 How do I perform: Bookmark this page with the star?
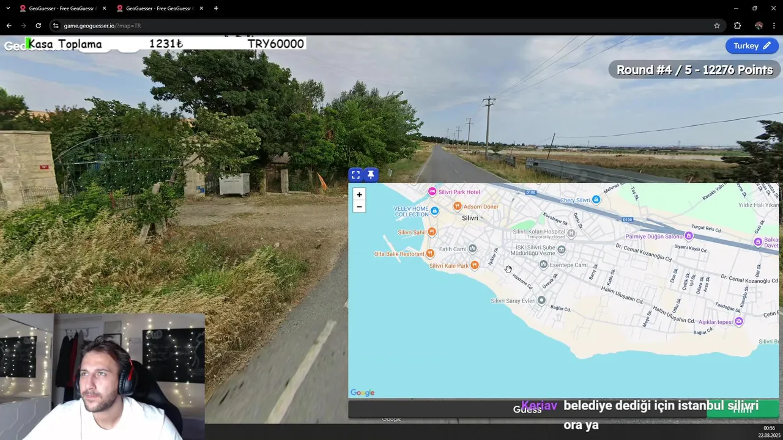pos(717,26)
